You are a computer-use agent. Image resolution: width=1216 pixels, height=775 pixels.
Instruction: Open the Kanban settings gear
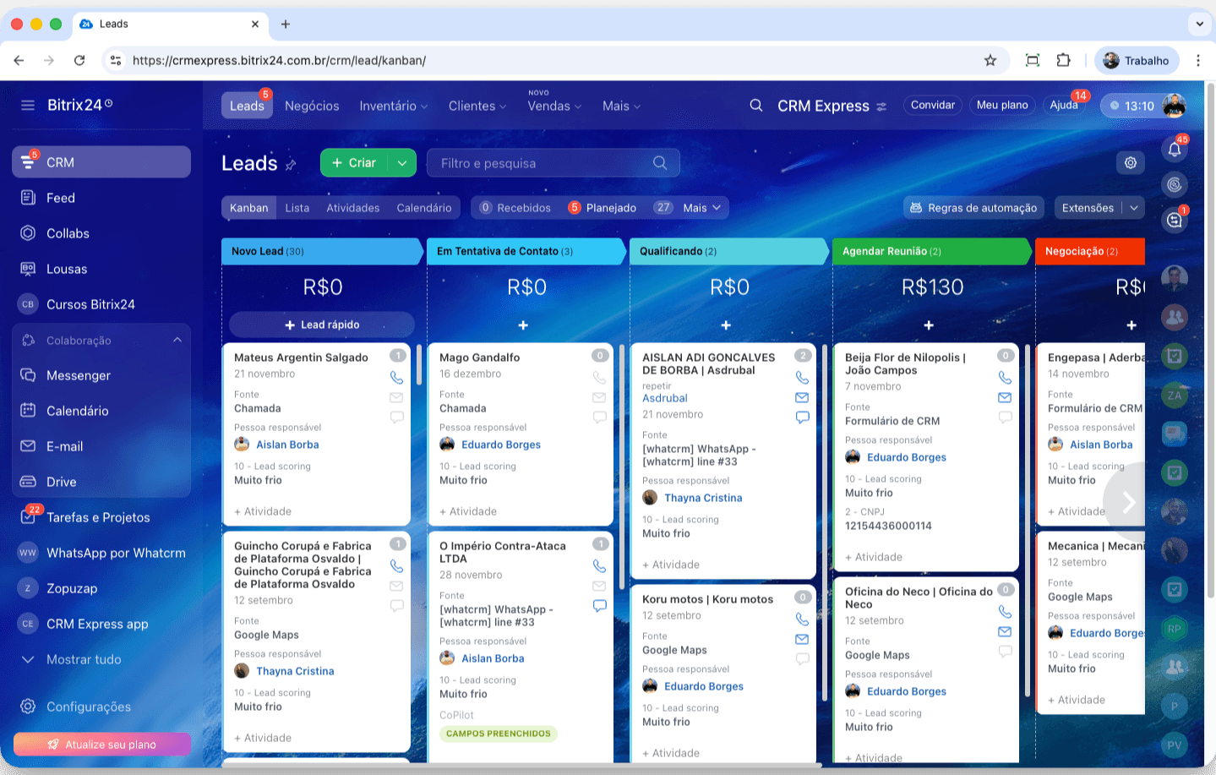pos(1131,163)
